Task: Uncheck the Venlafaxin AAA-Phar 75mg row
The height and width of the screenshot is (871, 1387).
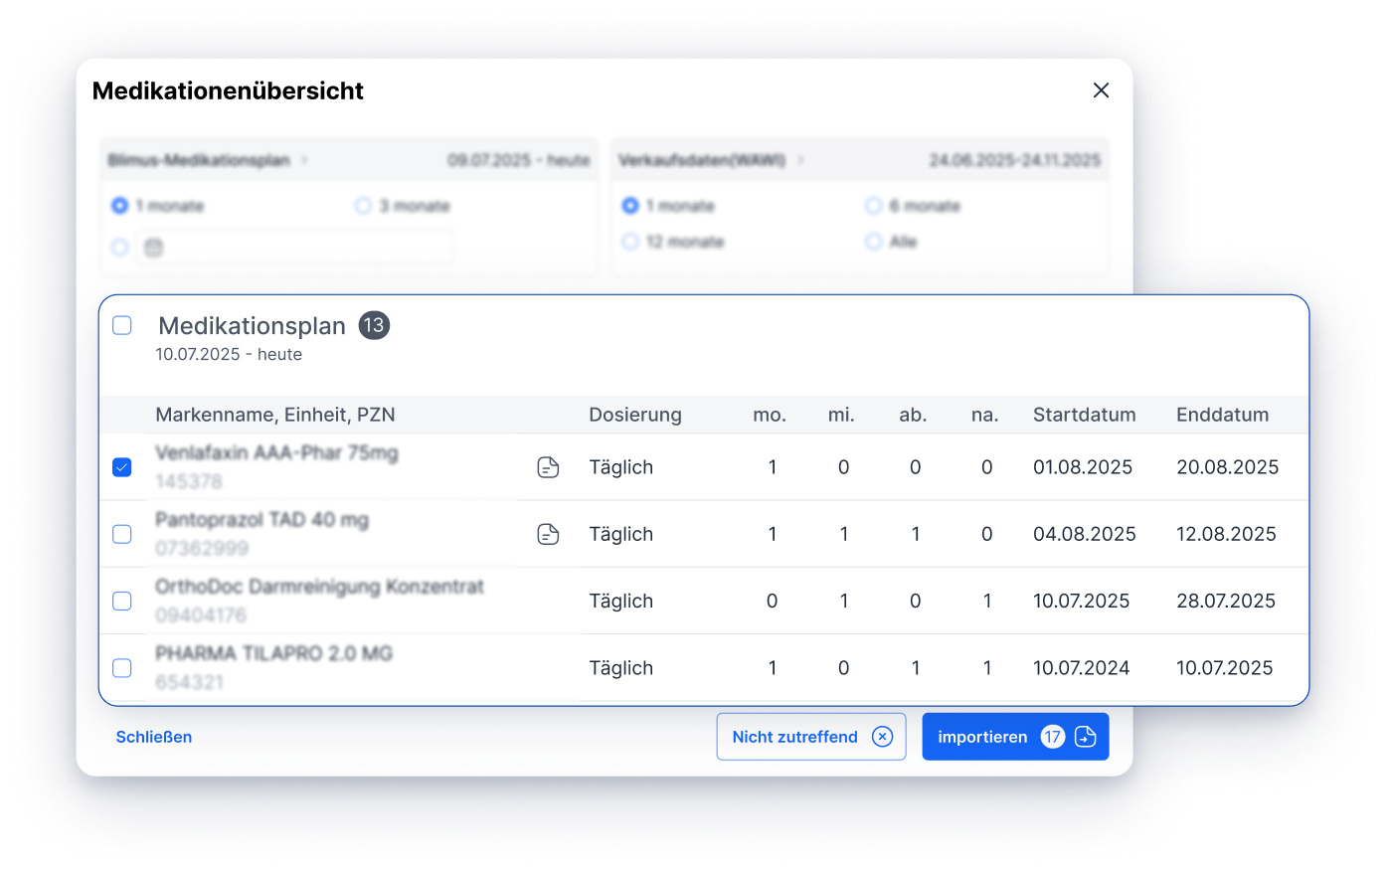Action: tap(122, 467)
